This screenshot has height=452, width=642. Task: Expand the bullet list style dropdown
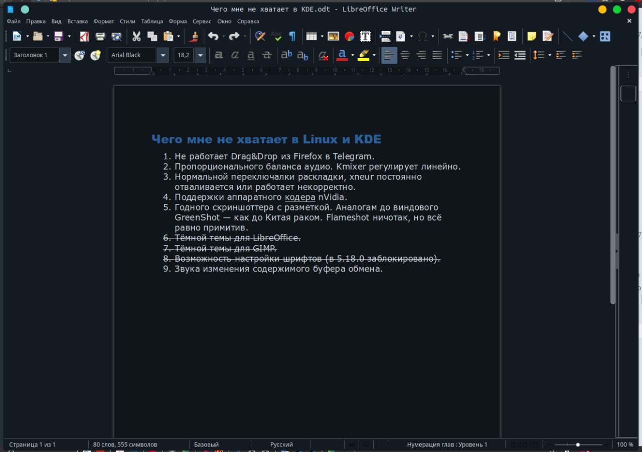point(467,55)
